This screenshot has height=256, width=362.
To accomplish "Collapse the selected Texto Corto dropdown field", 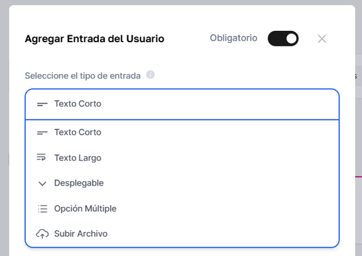I will click(x=182, y=104).
